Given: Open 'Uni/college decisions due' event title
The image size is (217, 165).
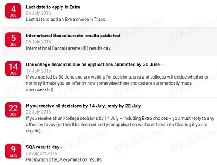Looking at the screenshot, I should [94, 65].
